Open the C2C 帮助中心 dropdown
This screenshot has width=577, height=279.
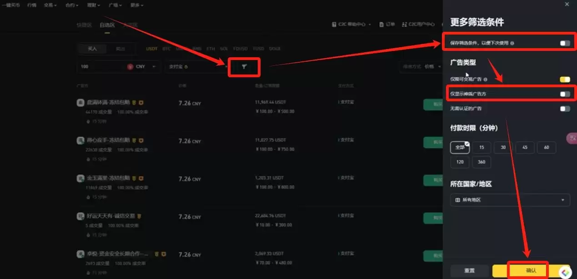click(x=351, y=25)
